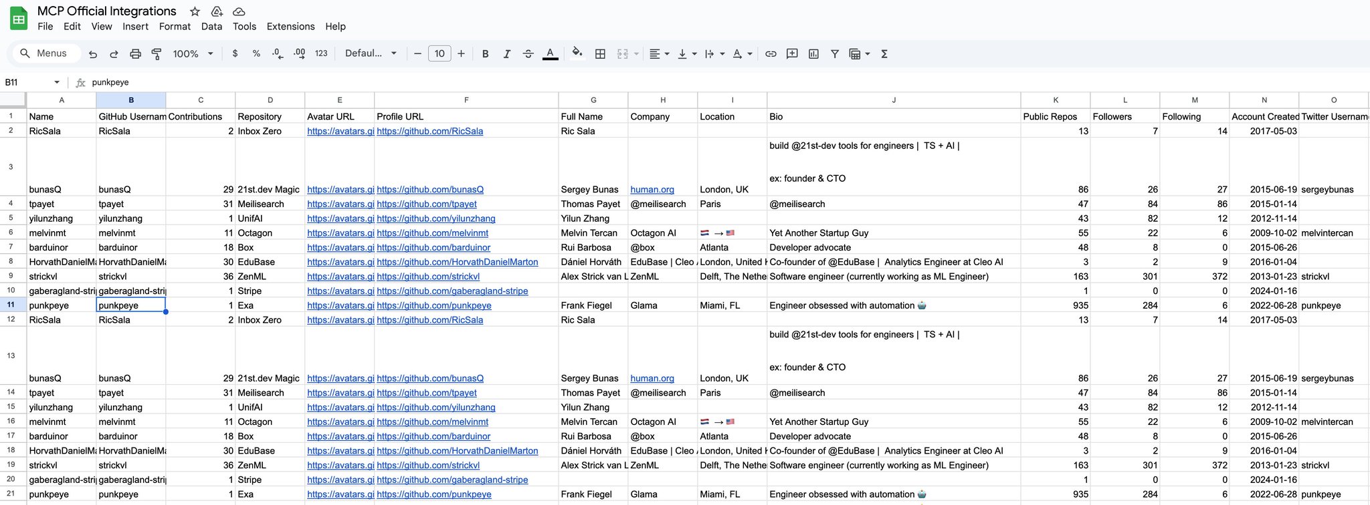
Task: Open the File menu
Action: [x=45, y=27]
